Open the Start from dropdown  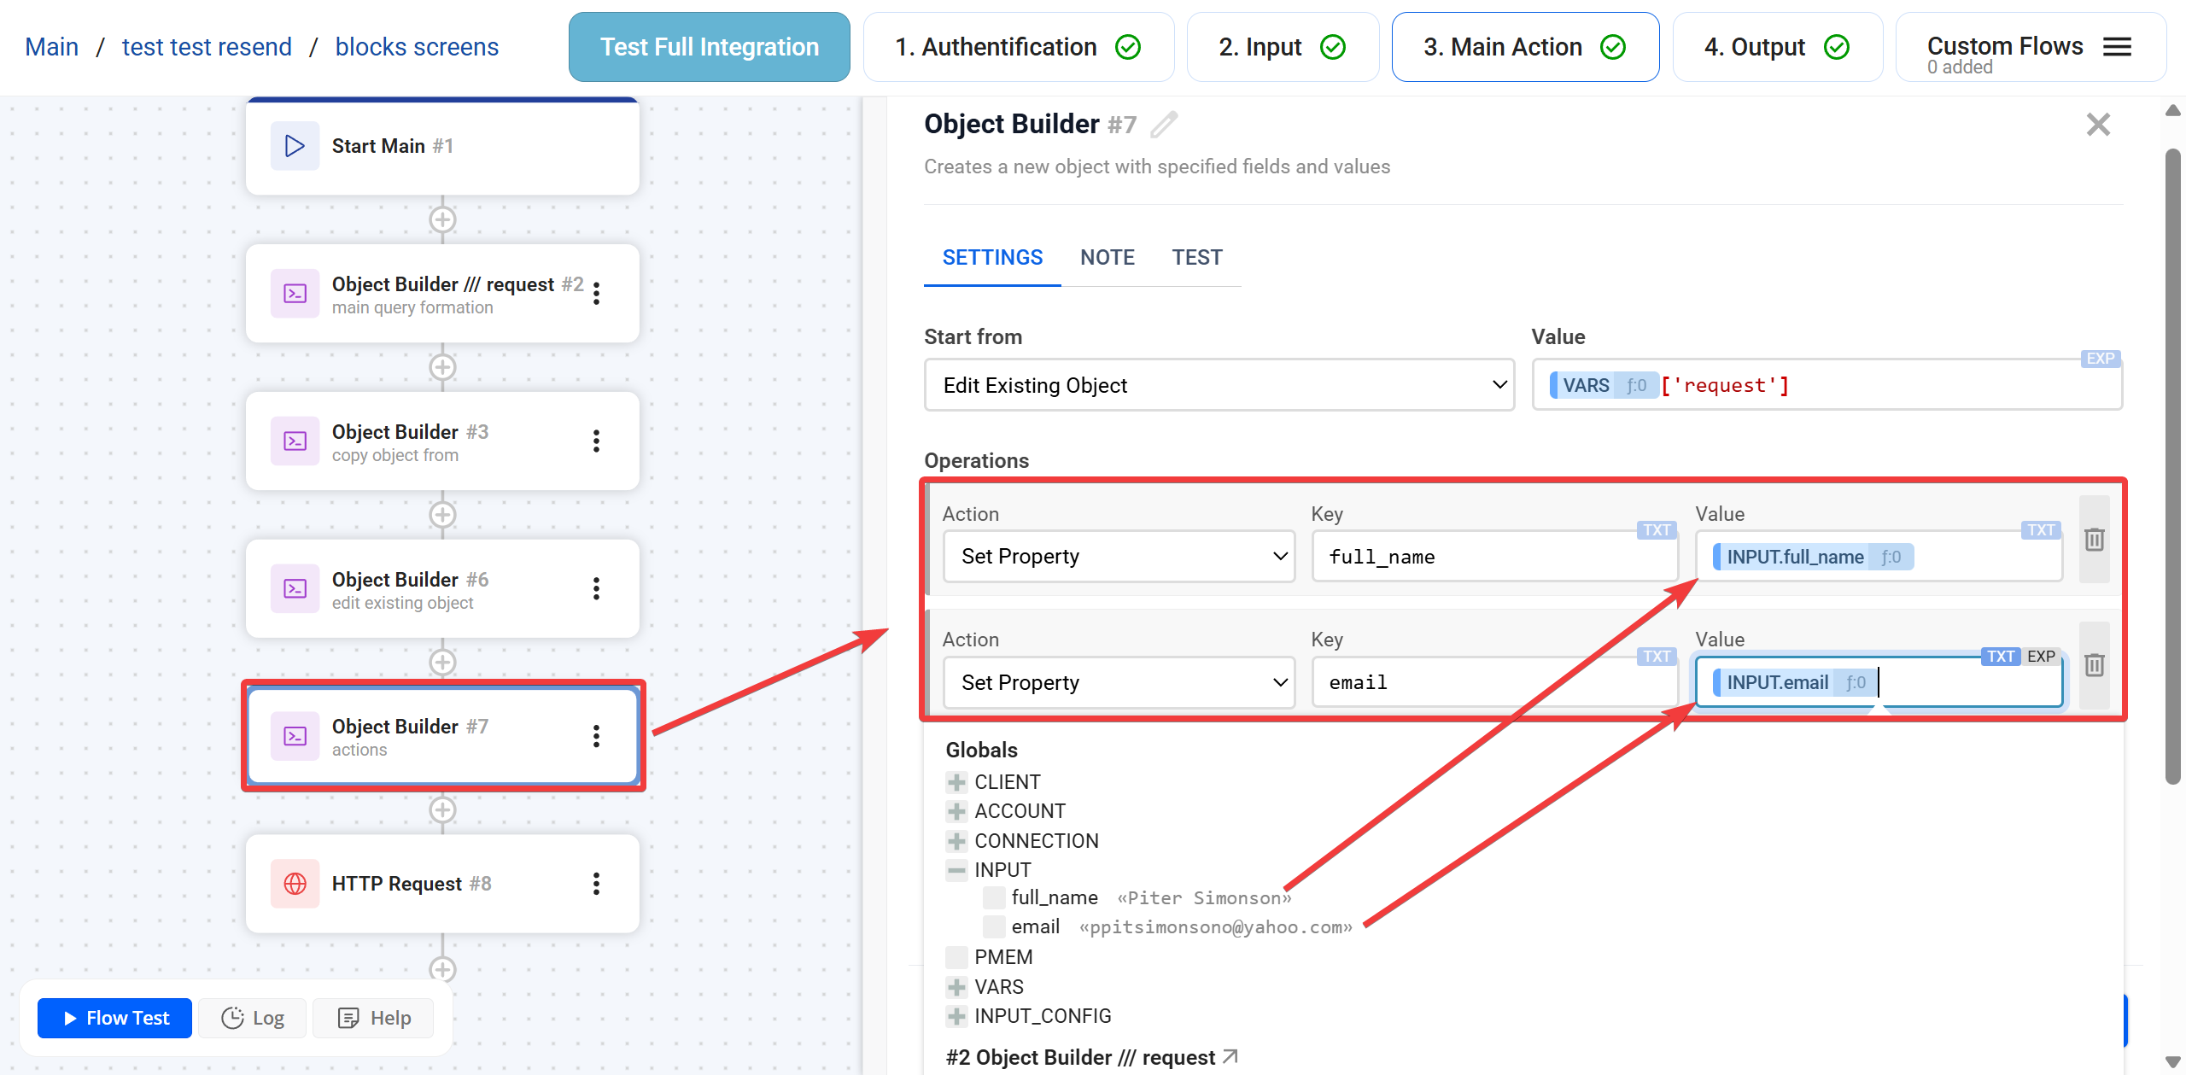[1219, 385]
